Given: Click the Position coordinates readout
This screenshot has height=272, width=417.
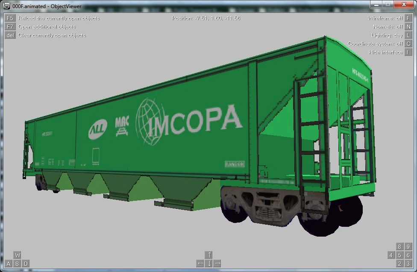Looking at the screenshot, I should [x=206, y=18].
